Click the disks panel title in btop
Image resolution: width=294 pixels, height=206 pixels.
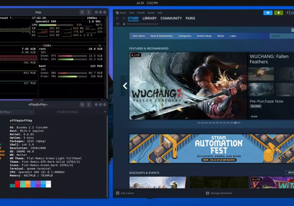pyautogui.click(x=47, y=45)
